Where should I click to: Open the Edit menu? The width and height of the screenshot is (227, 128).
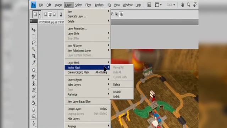pos(49,5)
